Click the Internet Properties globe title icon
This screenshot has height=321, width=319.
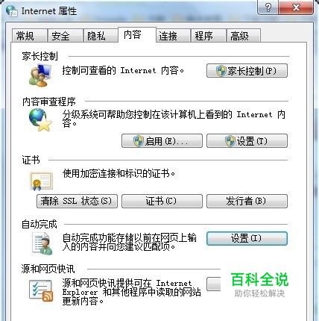(x=11, y=10)
